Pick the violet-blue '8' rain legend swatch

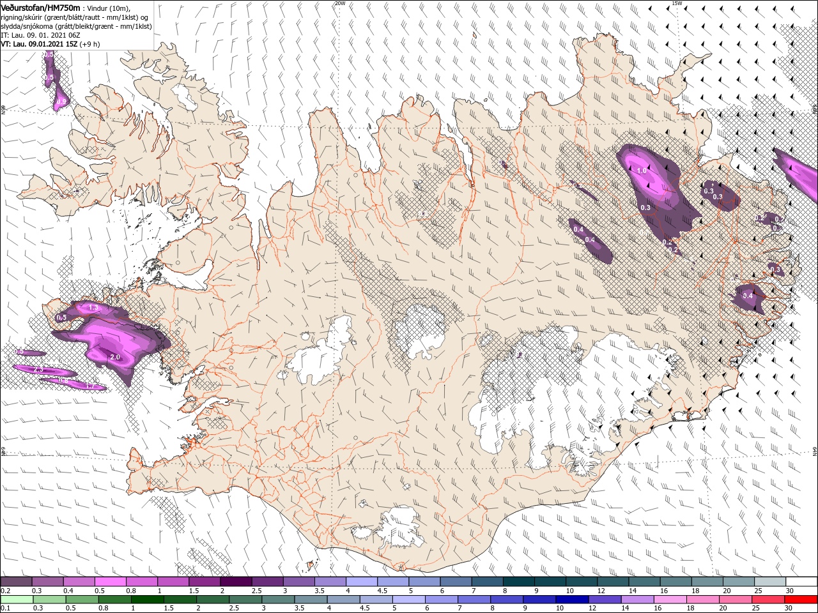click(x=507, y=599)
